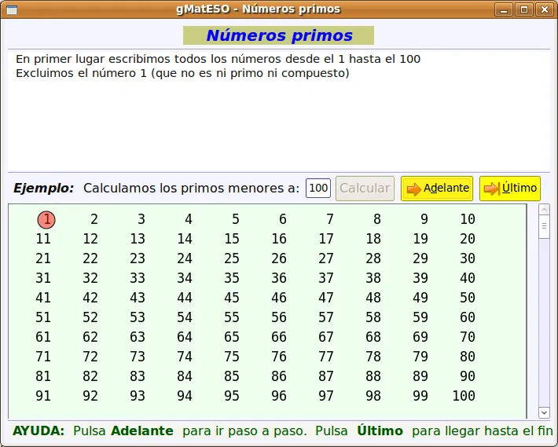
Task: Maximize the gMatESO window
Action: point(524,9)
